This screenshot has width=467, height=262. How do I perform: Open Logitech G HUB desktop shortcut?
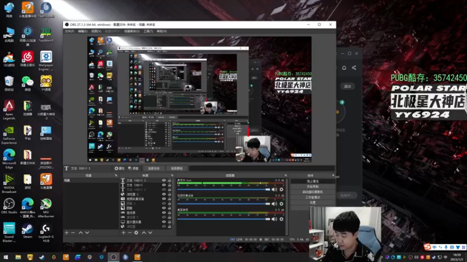tap(46, 233)
